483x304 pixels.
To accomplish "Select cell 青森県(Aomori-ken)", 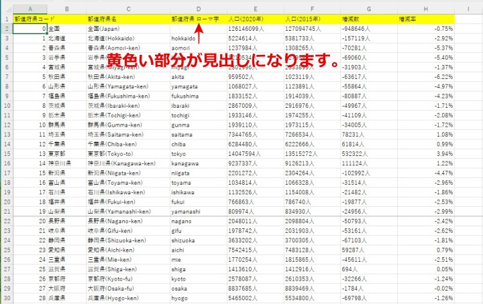I will [128, 48].
